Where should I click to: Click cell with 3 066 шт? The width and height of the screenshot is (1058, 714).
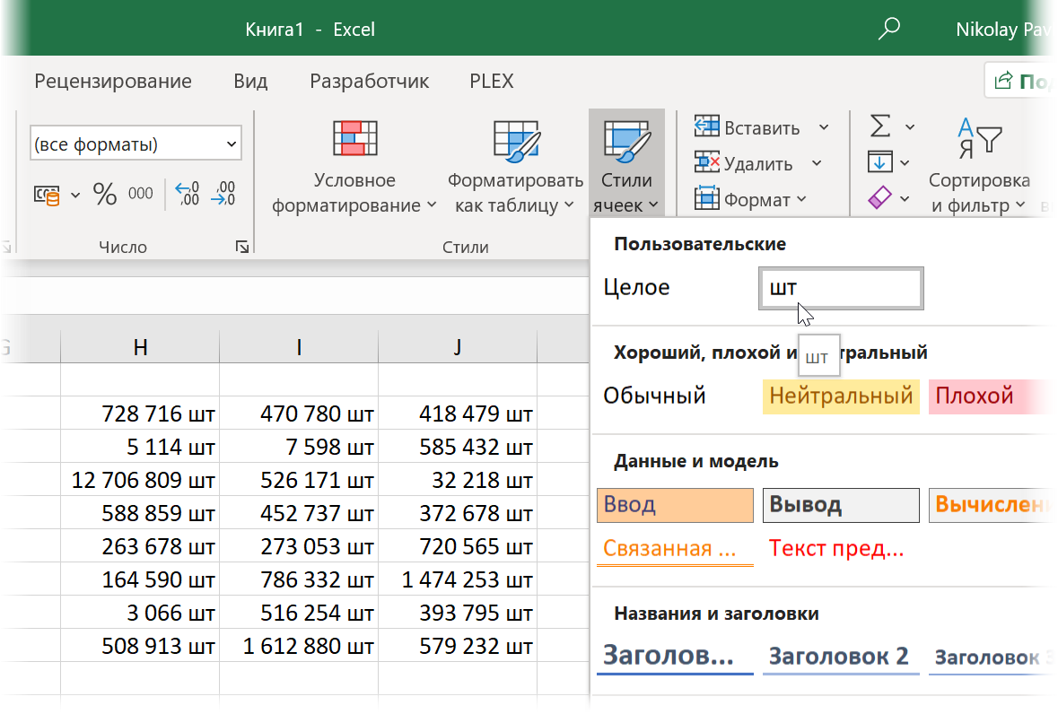coord(140,613)
